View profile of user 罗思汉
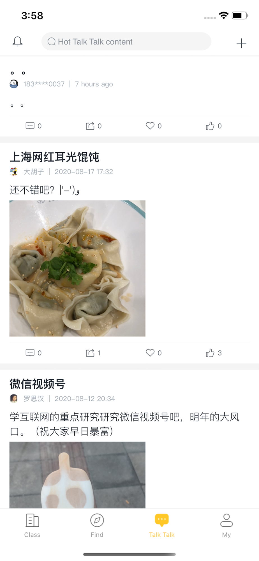This screenshot has width=259, height=561. click(x=34, y=399)
